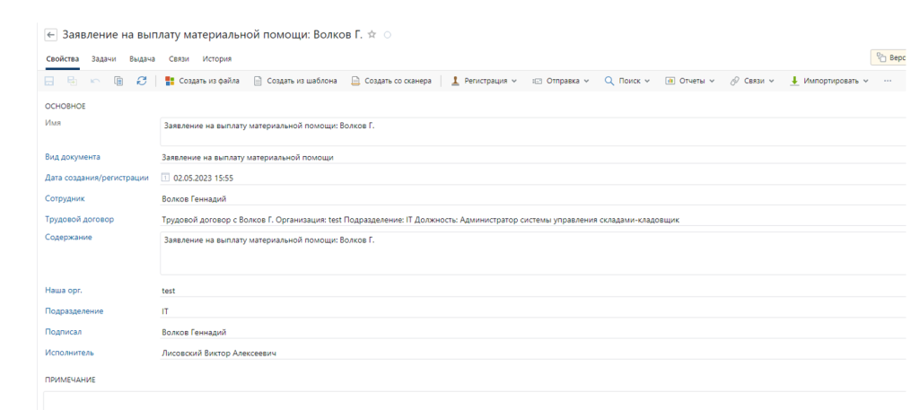Click the disabled save icon in toolbar
The image size is (919, 410).
tap(51, 82)
